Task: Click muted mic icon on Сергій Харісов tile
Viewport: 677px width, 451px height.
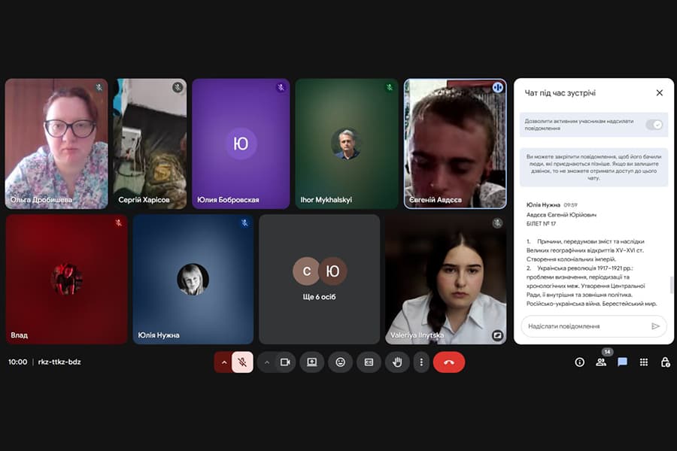Action: pyautogui.click(x=178, y=88)
